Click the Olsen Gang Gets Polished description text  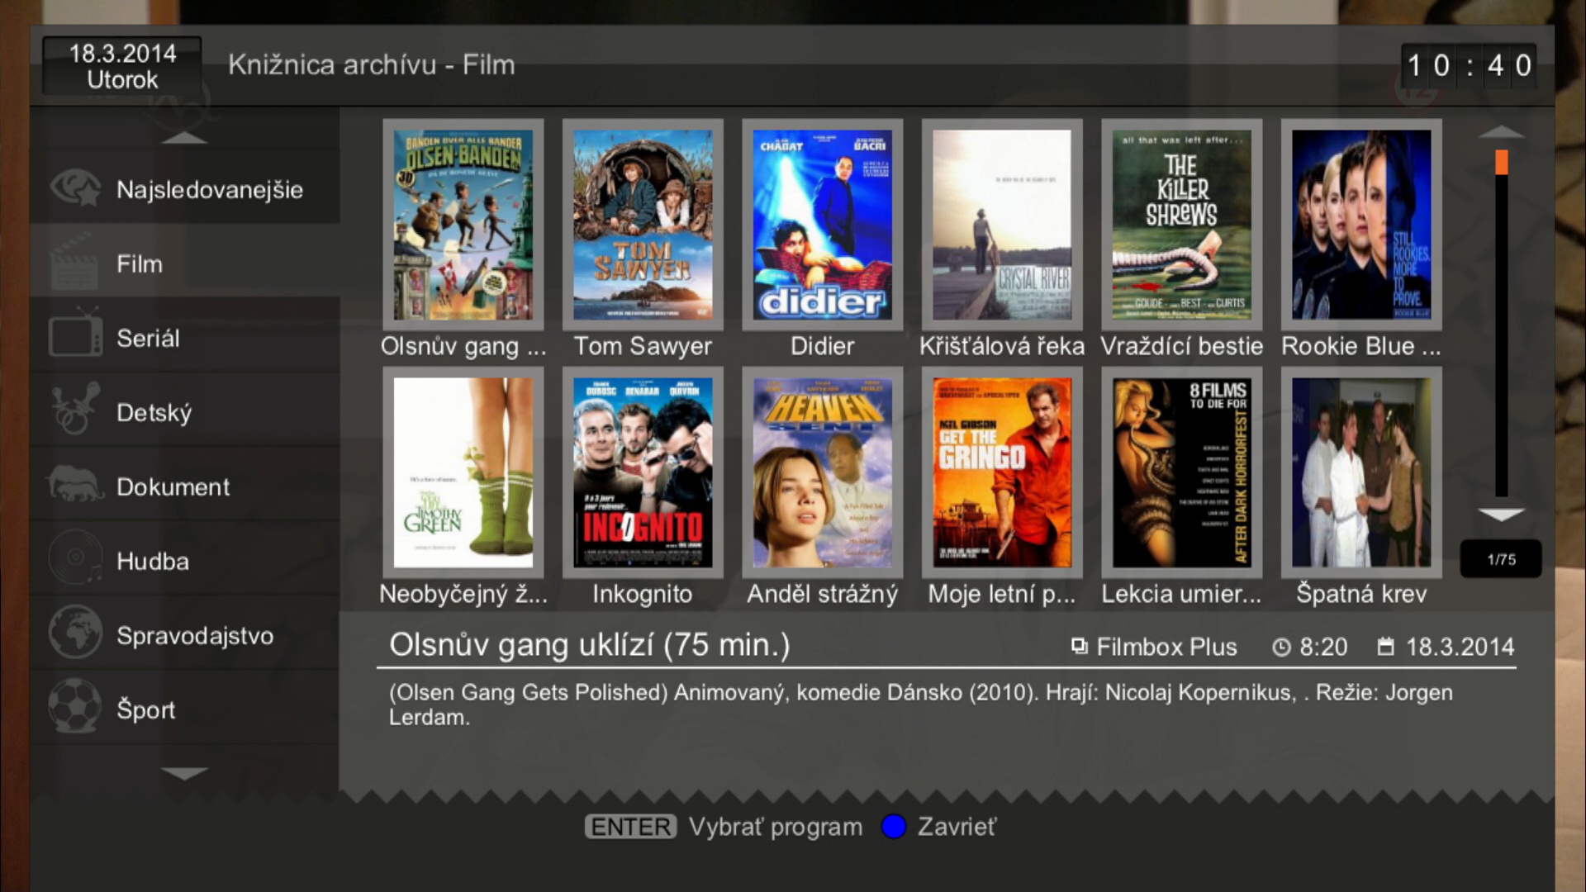[921, 705]
